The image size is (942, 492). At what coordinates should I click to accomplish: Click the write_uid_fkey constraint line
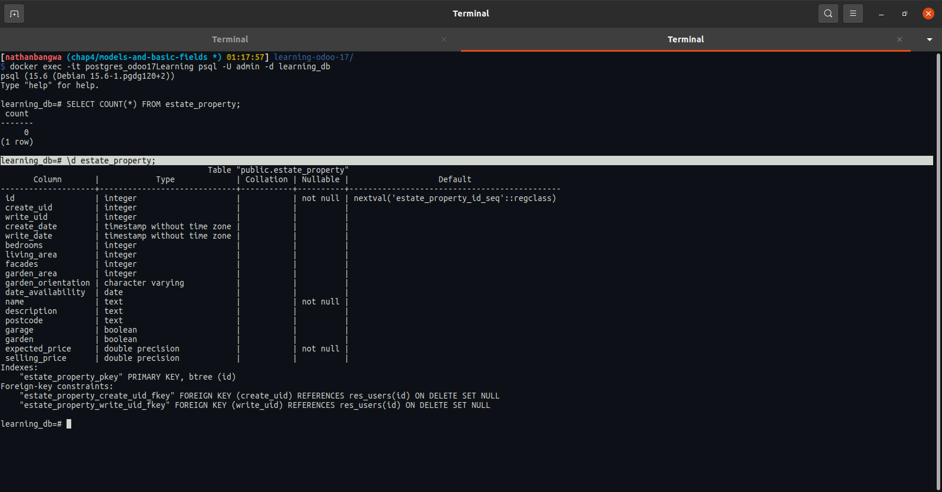coord(255,405)
